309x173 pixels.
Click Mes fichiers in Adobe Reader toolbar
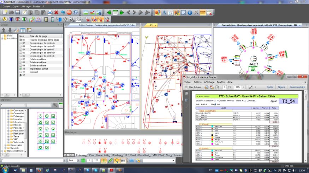pos(195,87)
